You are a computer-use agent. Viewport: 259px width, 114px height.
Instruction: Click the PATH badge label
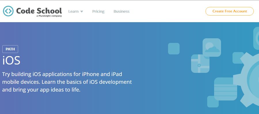coord(10,49)
